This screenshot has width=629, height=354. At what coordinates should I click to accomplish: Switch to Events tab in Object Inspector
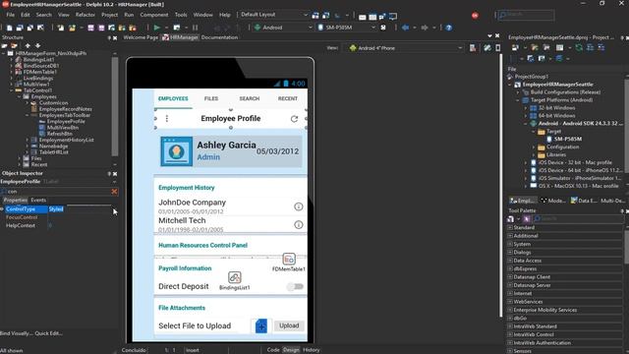[38, 200]
